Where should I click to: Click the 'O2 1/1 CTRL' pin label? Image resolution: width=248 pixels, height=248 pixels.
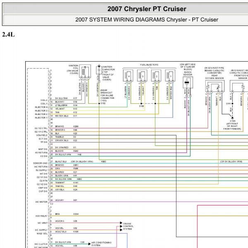(41, 132)
